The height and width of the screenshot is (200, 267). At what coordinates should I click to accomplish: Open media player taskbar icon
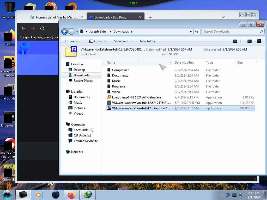click(x=39, y=195)
